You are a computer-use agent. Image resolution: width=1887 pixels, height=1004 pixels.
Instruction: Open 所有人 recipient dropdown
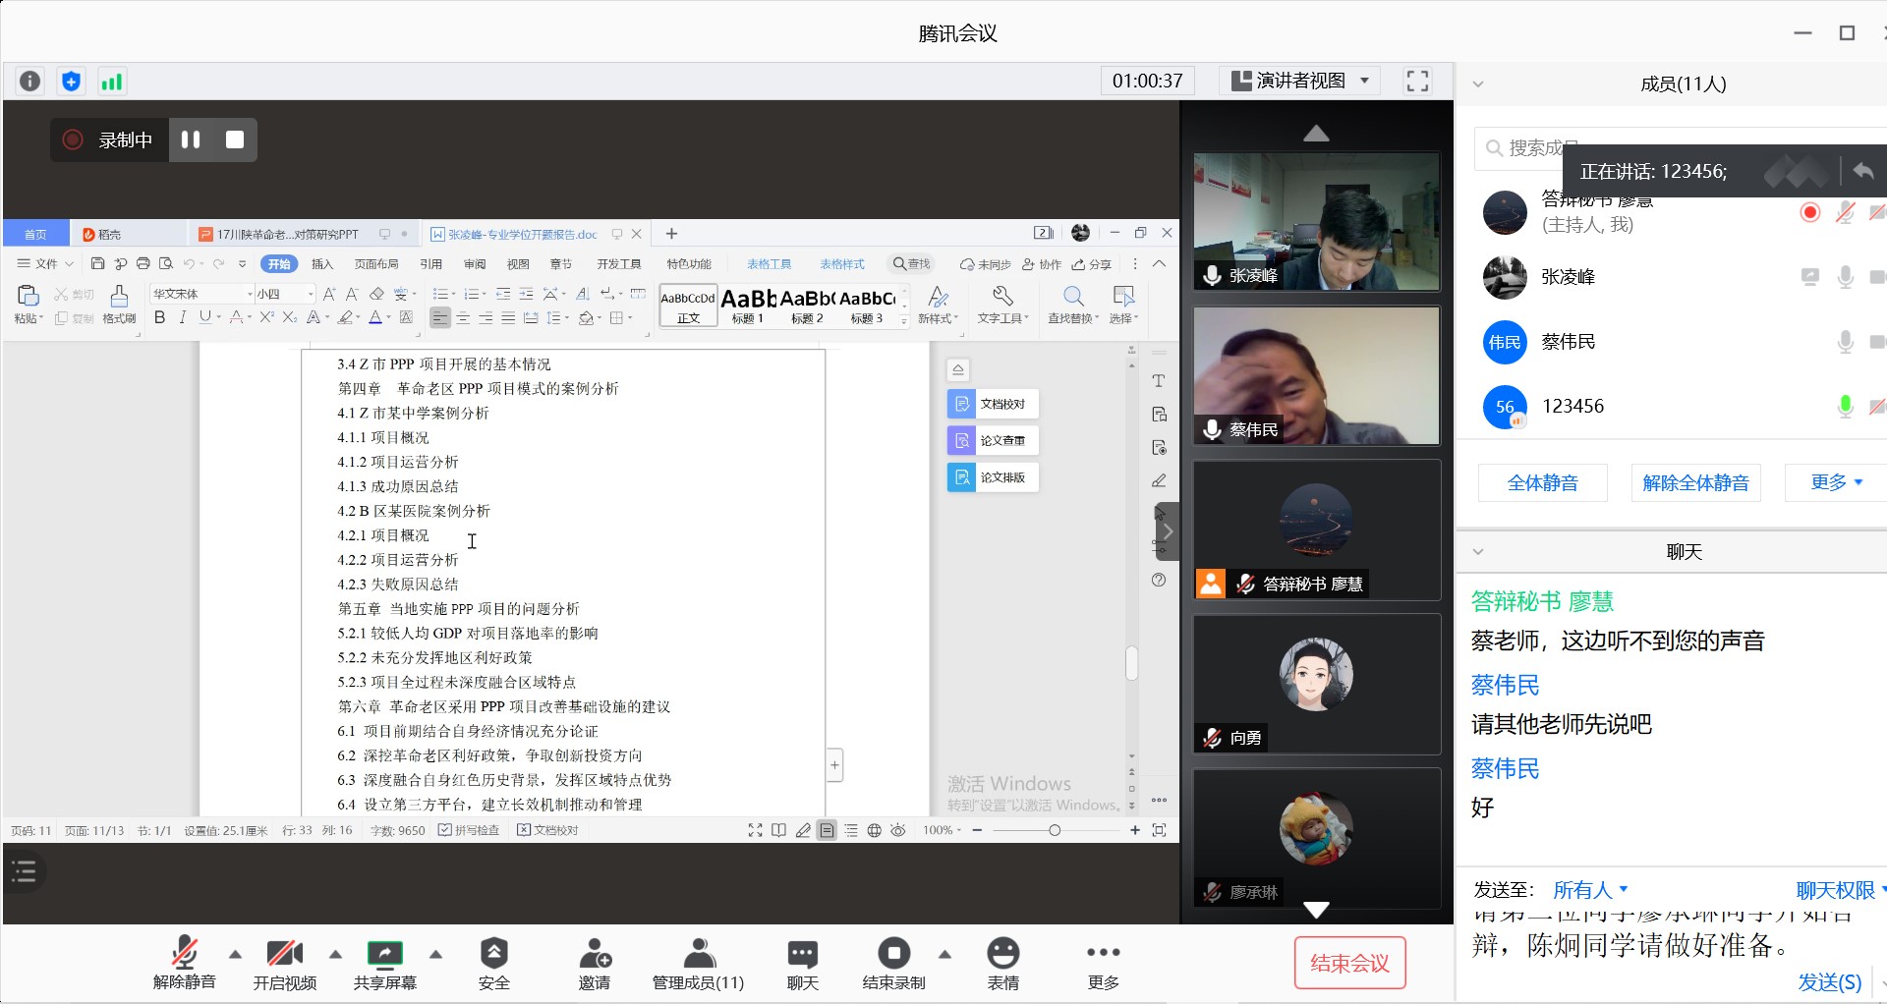(1591, 890)
